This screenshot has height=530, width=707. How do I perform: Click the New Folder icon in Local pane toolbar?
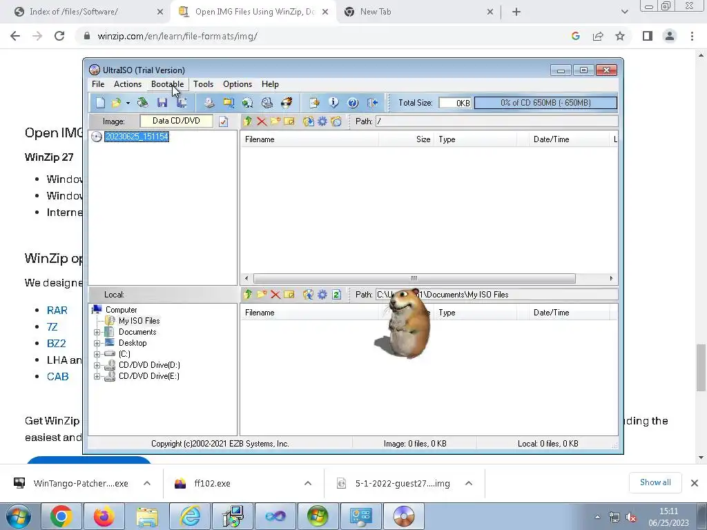tap(262, 294)
